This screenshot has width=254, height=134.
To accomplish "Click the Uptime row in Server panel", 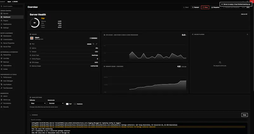I will click(64, 48).
